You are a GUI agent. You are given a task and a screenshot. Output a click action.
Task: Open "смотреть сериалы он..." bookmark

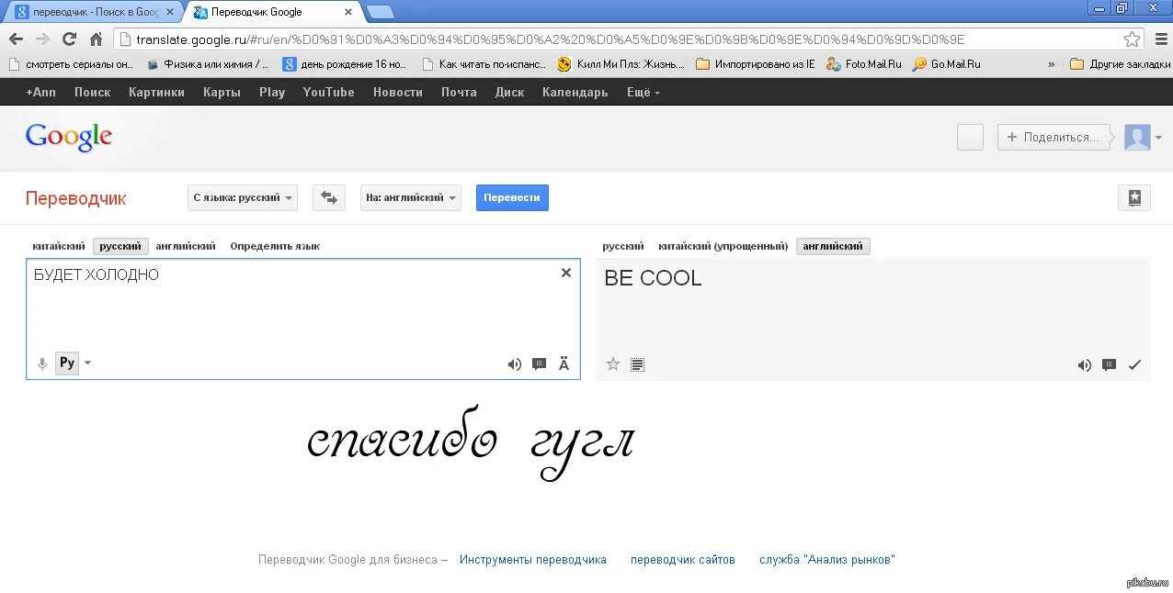click(x=71, y=64)
